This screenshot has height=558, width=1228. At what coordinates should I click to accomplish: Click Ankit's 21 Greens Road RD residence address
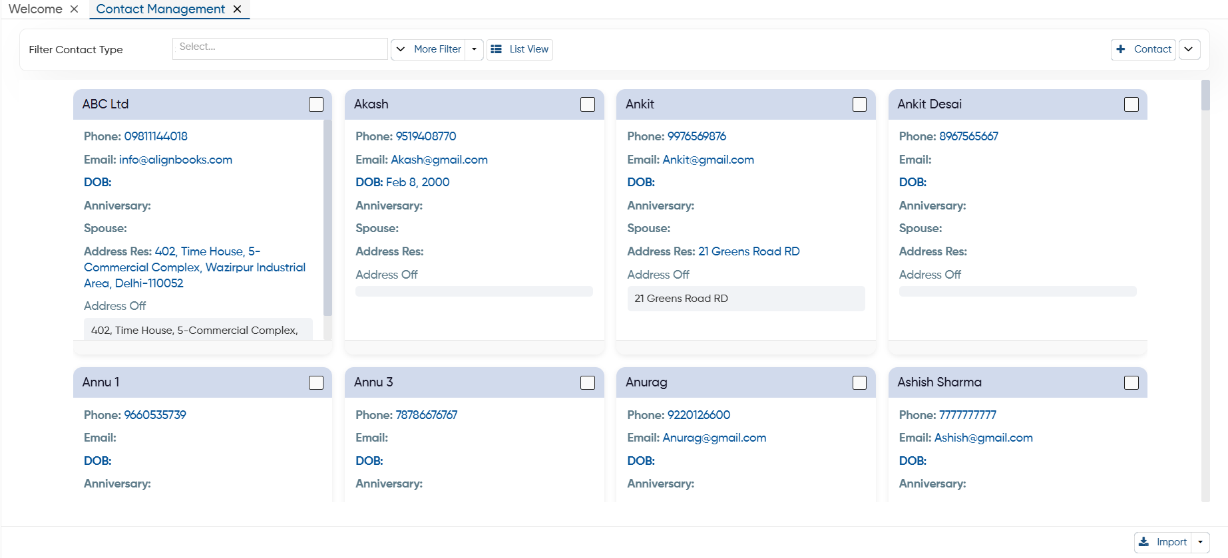[749, 251]
